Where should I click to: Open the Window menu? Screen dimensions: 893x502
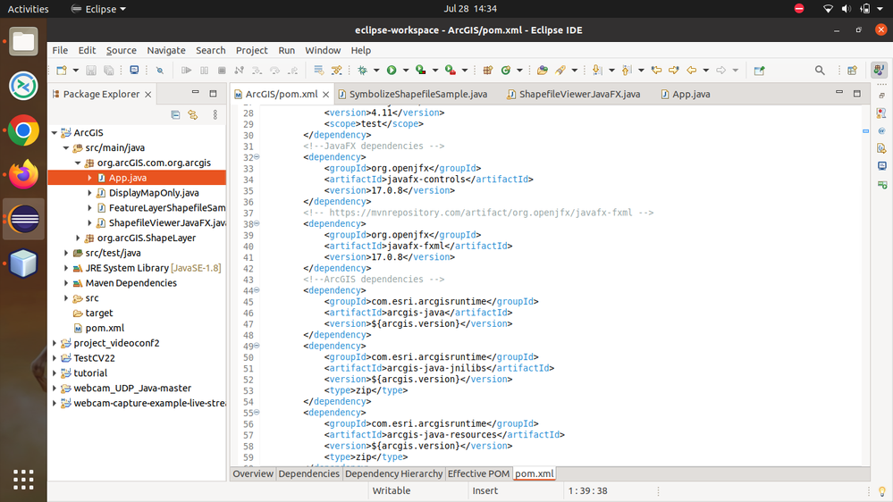[323, 50]
